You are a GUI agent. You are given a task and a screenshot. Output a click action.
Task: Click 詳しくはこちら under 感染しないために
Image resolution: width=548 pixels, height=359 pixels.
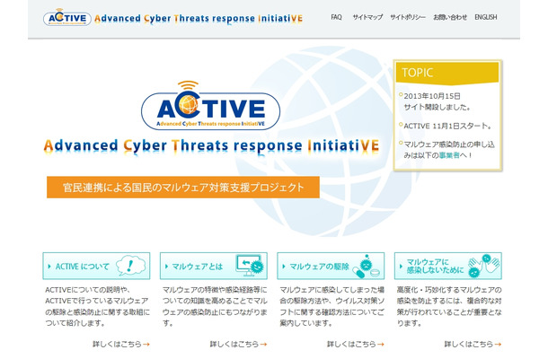(x=473, y=344)
